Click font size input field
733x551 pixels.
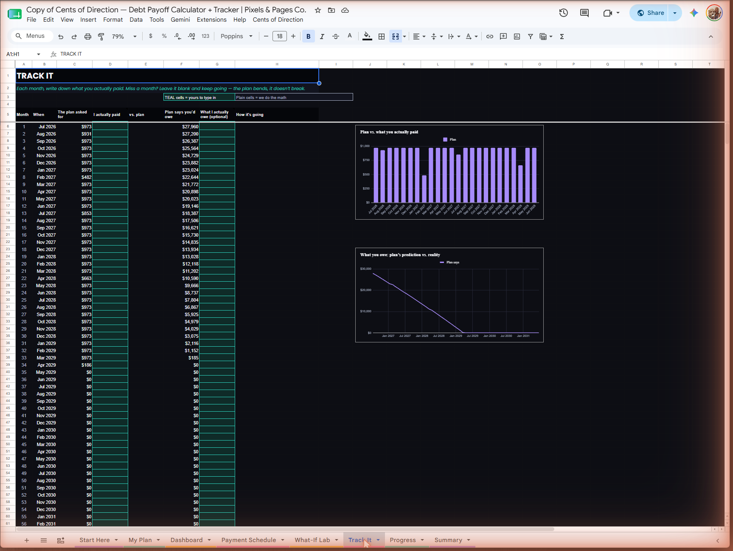(280, 37)
